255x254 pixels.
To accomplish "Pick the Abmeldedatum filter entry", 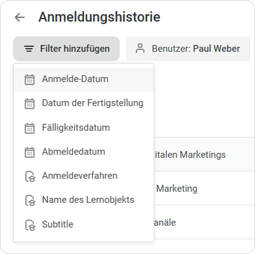I will click(84, 152).
